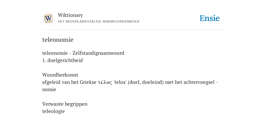
Task: Select the subtitle 'Het Nederlandstalige Wikiwoordenboek'
Action: click(99, 22)
